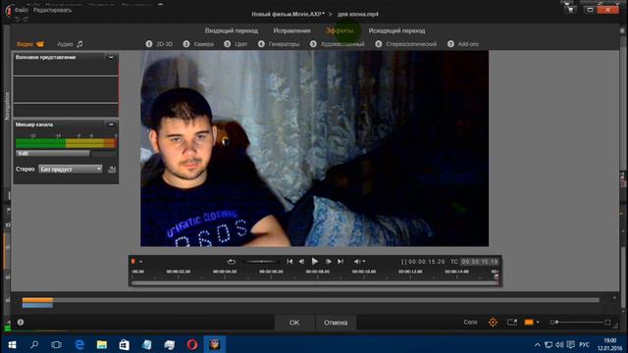Open Windows taskbar search
Screen dimensions: 628x353
[x=34, y=344]
